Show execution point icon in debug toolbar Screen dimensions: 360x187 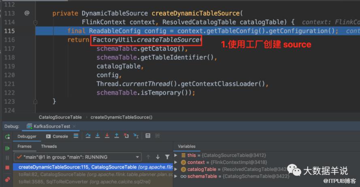pos(76,136)
